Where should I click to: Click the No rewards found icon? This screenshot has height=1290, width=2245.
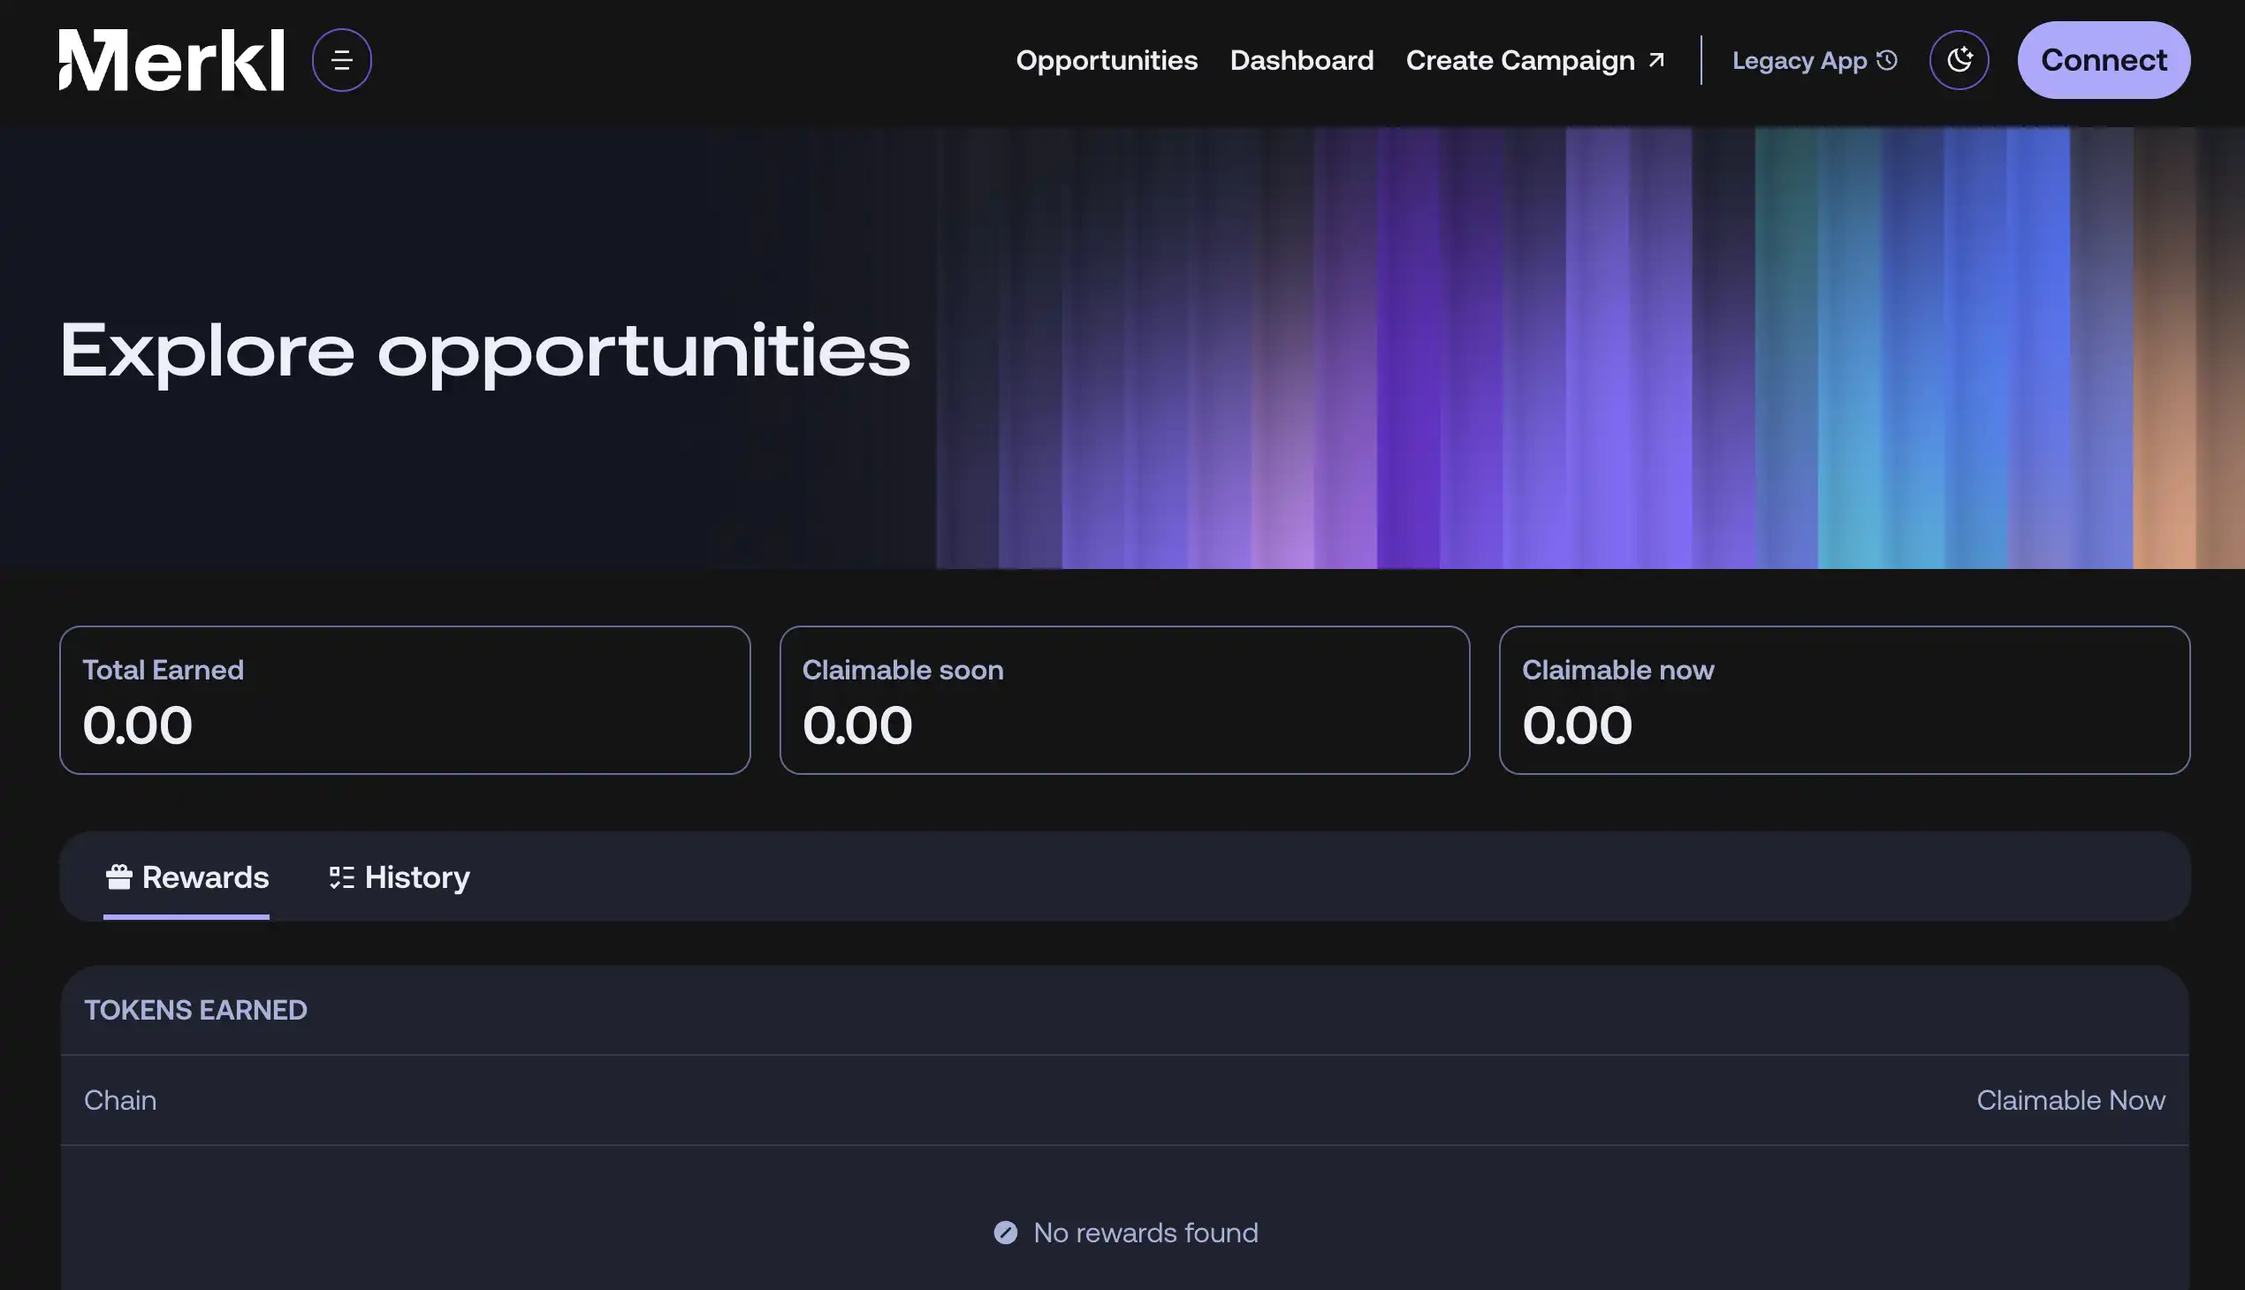point(1005,1233)
